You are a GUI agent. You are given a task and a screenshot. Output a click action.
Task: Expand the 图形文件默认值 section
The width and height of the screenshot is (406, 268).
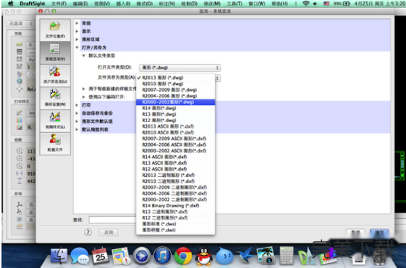click(x=77, y=122)
